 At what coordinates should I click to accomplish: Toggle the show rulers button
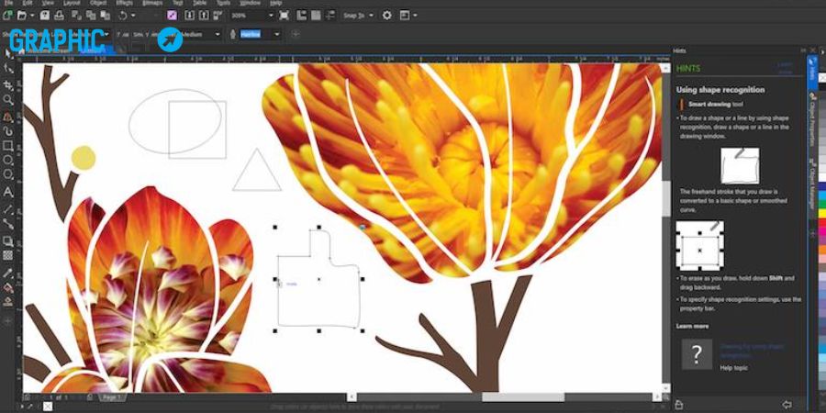[x=301, y=16]
